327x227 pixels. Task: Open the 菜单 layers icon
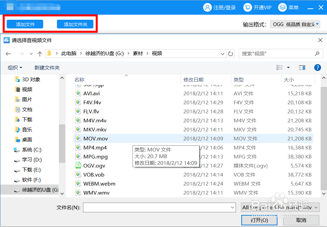[282, 7]
